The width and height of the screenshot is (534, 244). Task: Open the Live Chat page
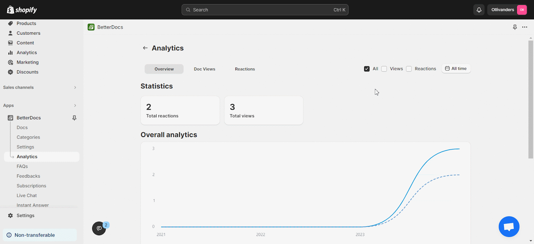(27, 195)
